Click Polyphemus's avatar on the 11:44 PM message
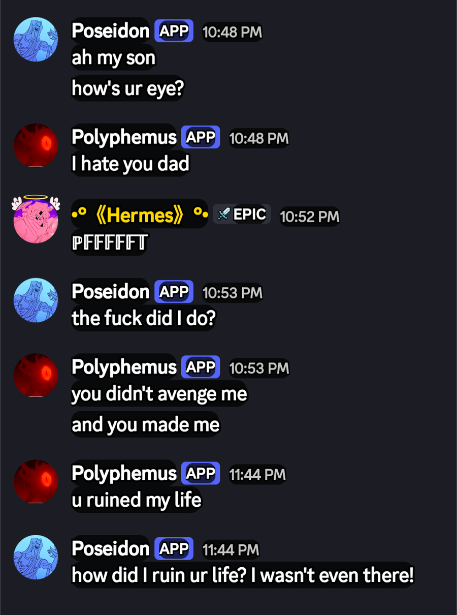 (36, 481)
